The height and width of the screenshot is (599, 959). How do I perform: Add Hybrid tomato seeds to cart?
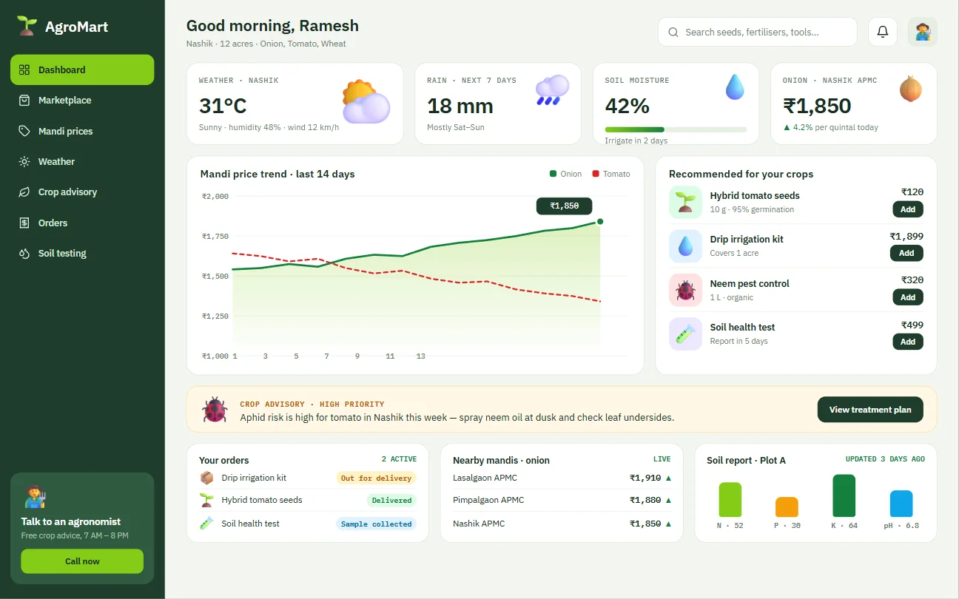[908, 209]
